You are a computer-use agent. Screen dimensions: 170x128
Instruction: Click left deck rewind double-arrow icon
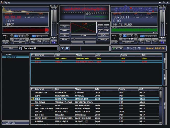(x=4, y=42)
